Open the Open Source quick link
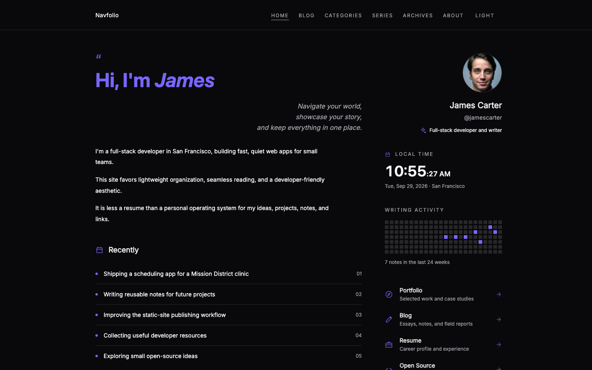The image size is (592, 370). tap(443, 365)
